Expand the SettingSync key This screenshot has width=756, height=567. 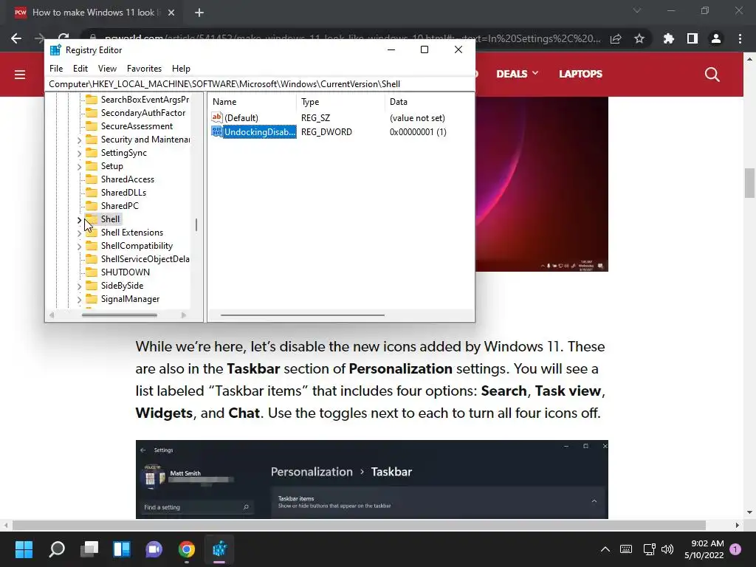tap(79, 154)
